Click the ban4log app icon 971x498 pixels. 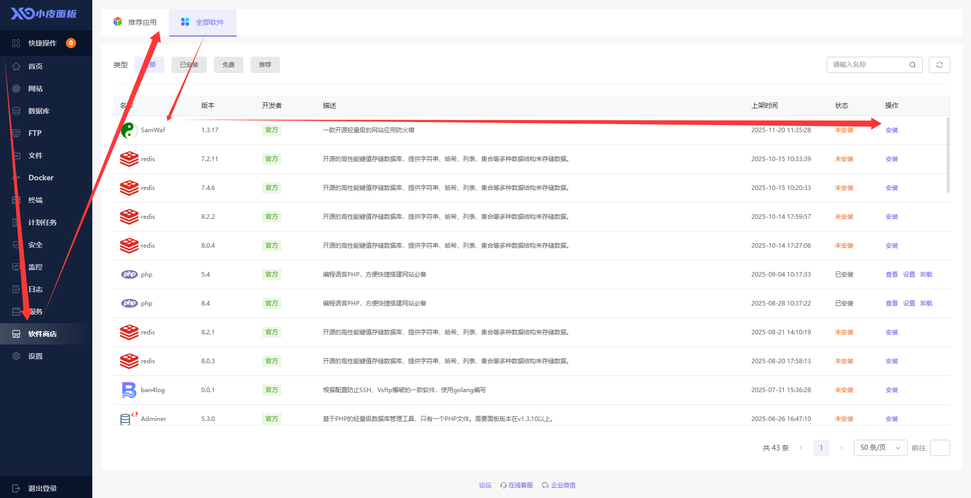coord(129,390)
